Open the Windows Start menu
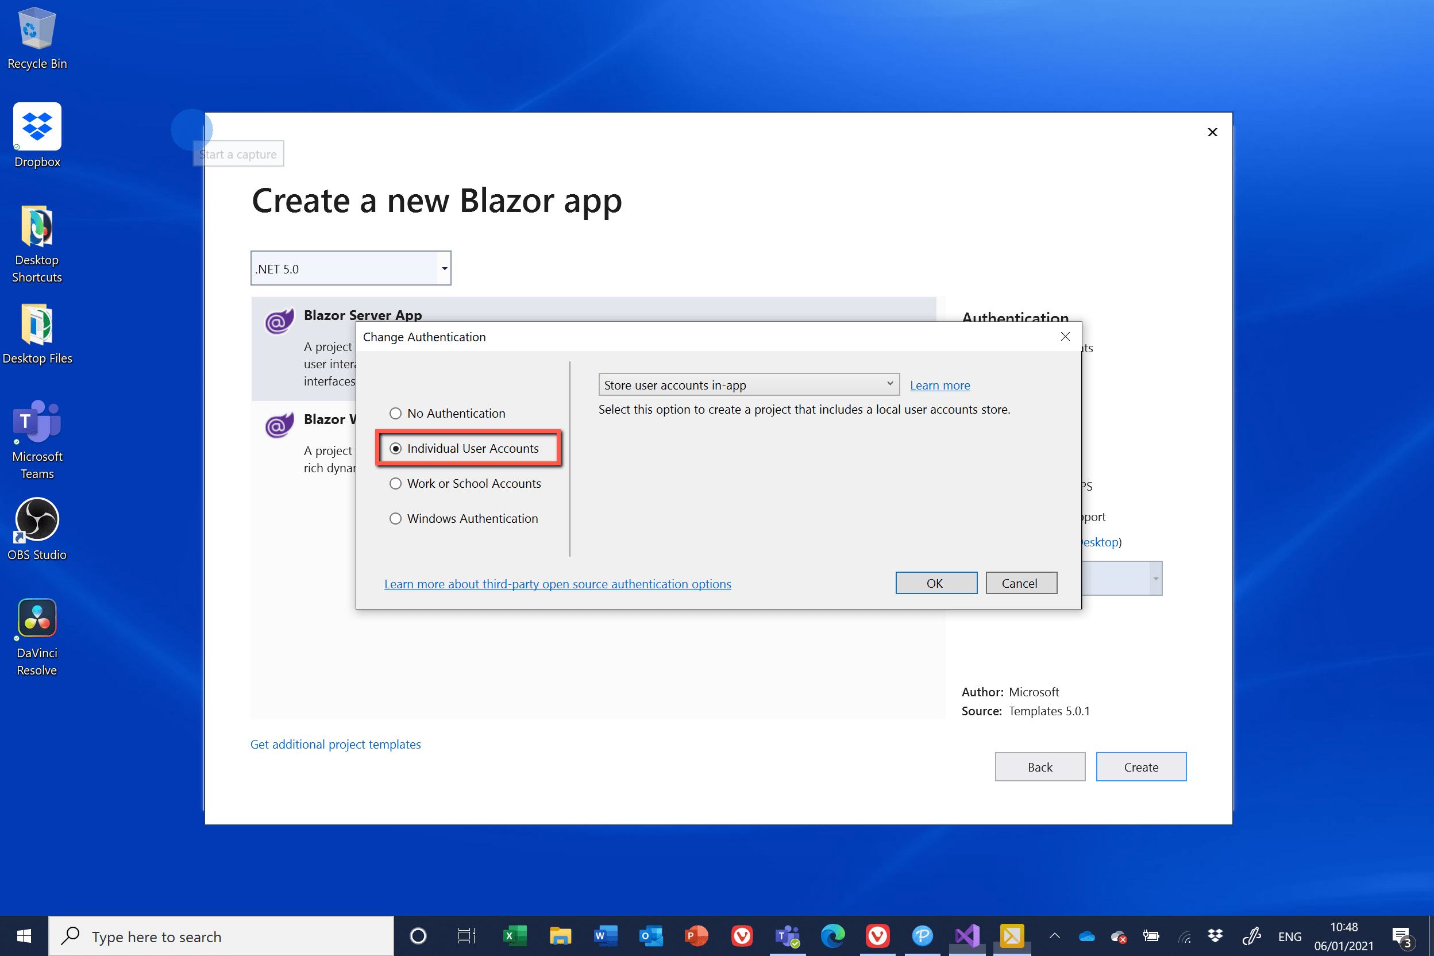This screenshot has height=956, width=1434. [x=24, y=936]
